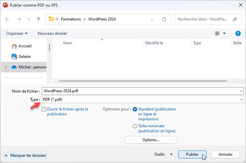Click the Options... button
Screen dimensions: 246x163
click(x=151, y=140)
